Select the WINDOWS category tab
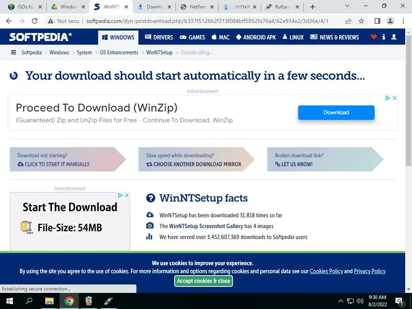The height and width of the screenshot is (309, 412). click(x=119, y=37)
